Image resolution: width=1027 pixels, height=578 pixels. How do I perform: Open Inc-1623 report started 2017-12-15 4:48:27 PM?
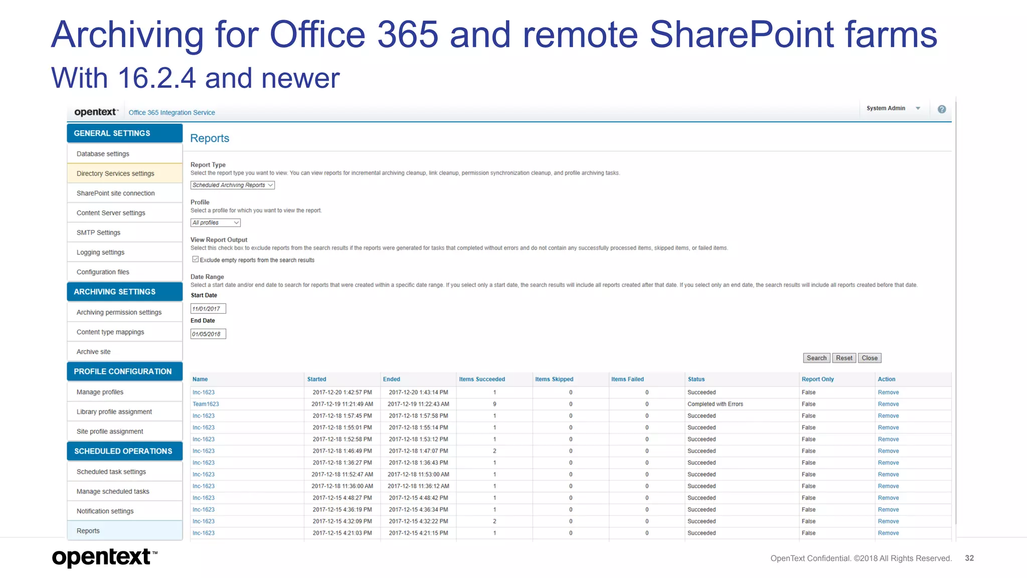204,498
